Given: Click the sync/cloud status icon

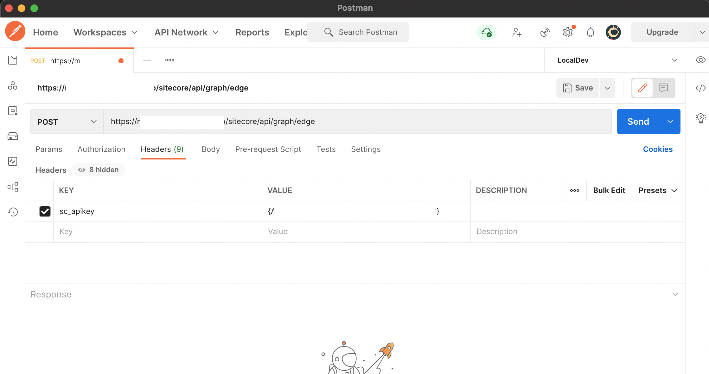Looking at the screenshot, I should pos(487,32).
